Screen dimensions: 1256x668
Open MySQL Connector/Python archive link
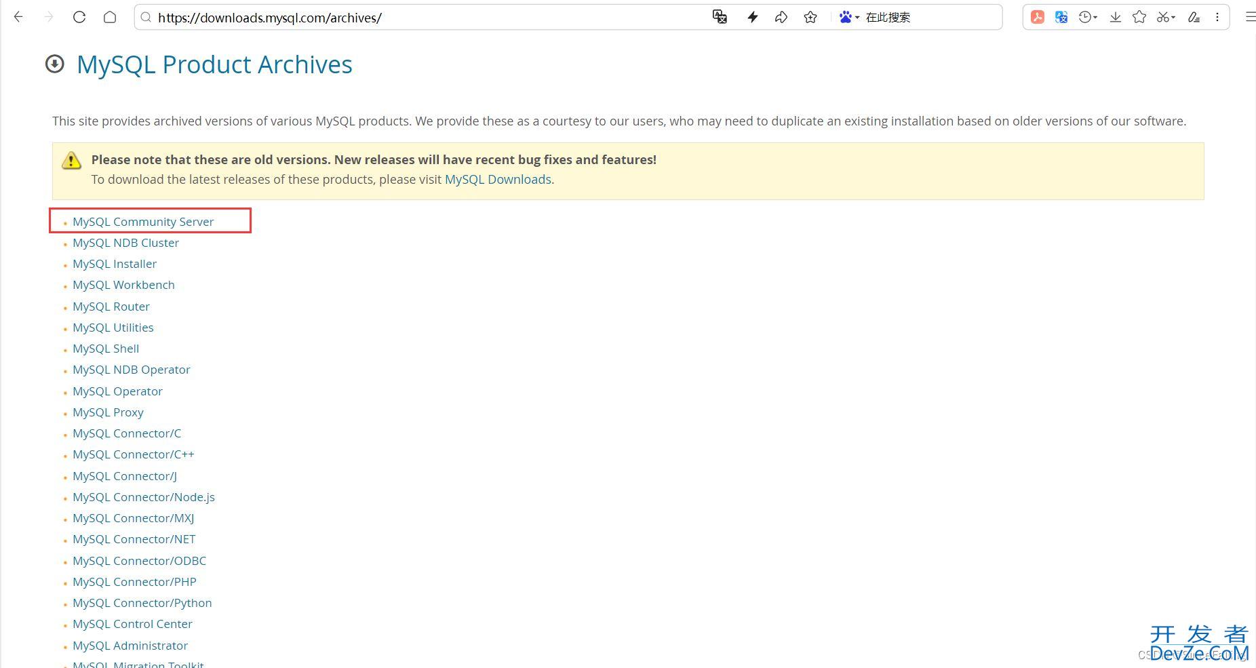click(142, 603)
